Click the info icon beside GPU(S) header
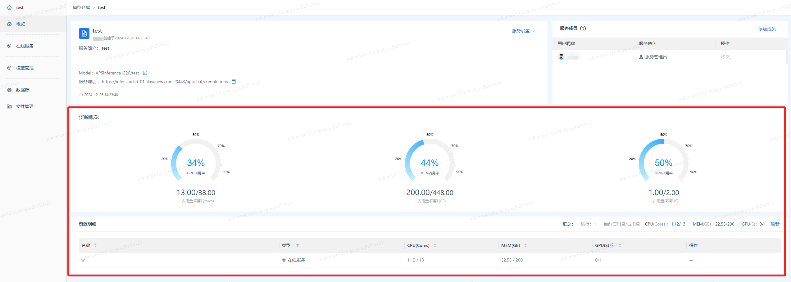Viewport: 791px width, 282px height. (x=612, y=245)
